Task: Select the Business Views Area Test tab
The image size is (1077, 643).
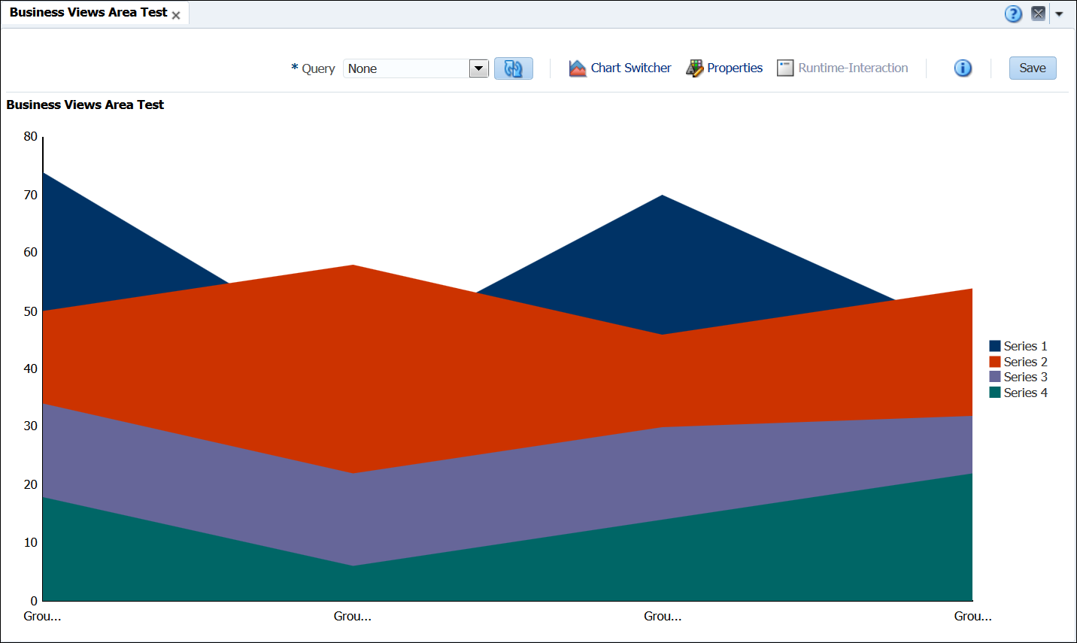Action: (x=88, y=13)
